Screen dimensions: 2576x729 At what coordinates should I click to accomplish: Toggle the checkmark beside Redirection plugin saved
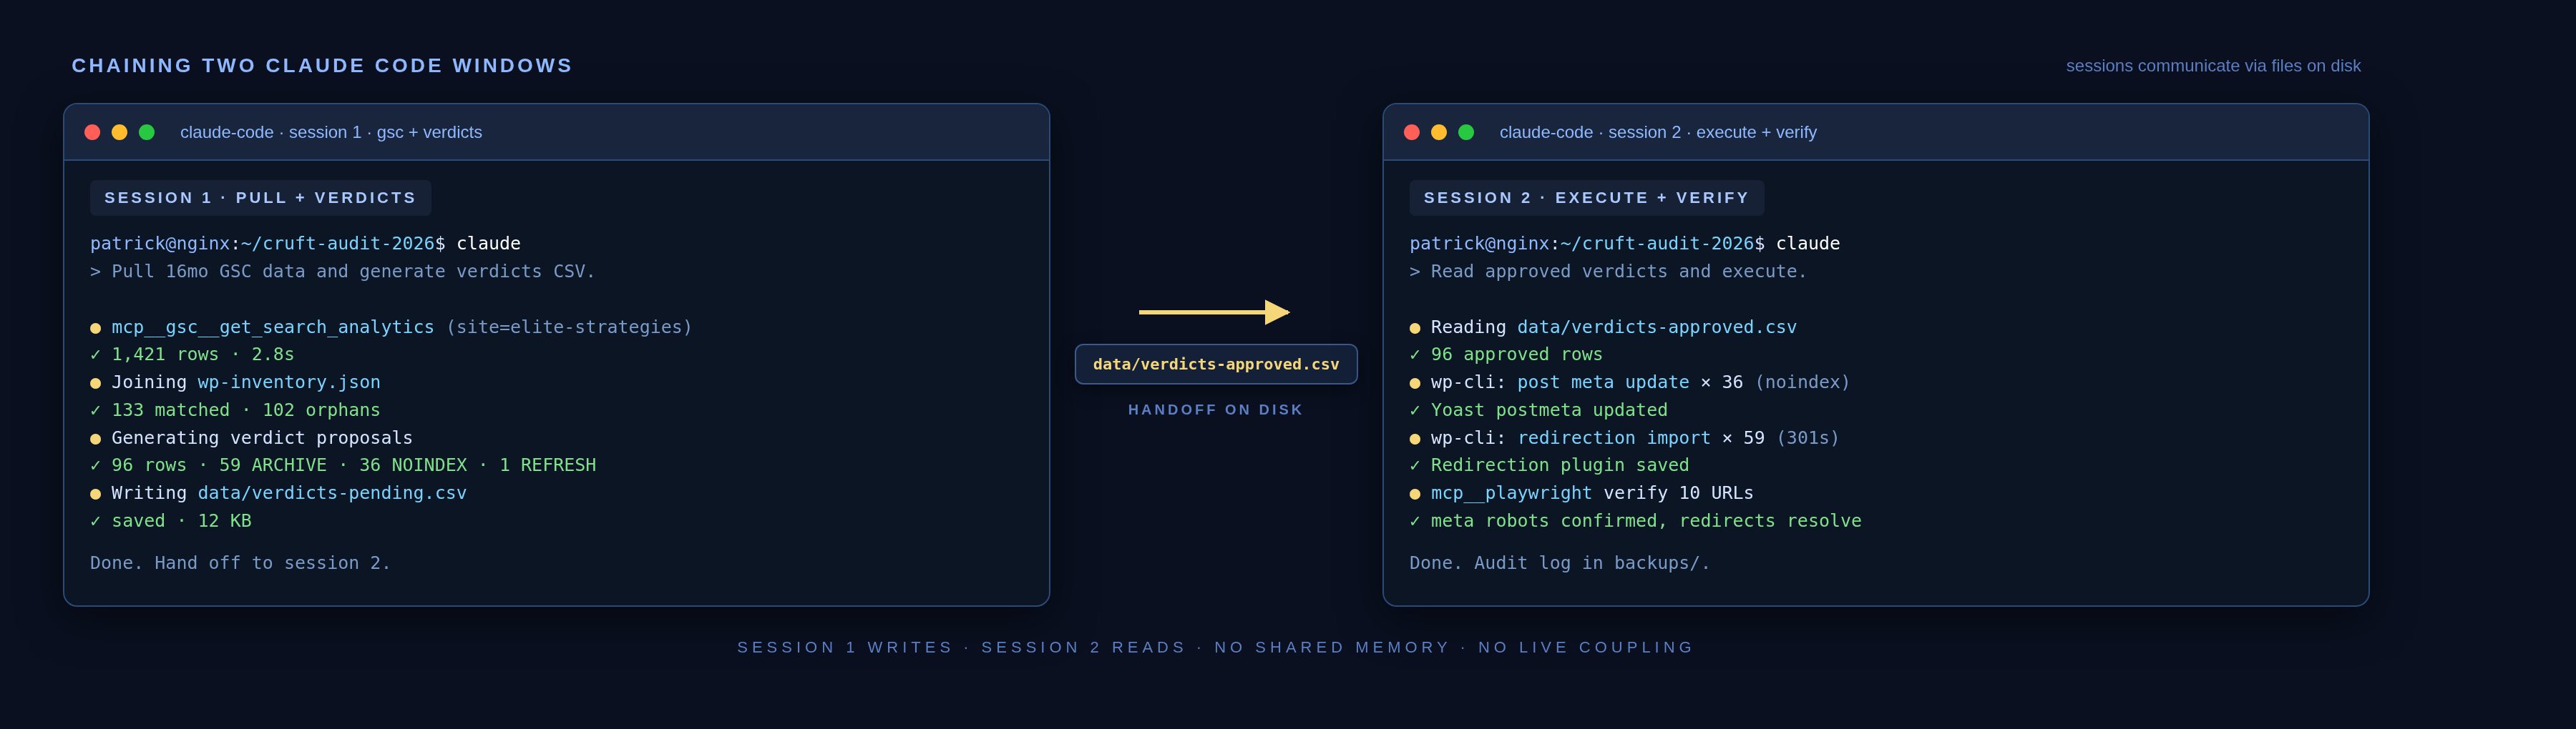click(x=1414, y=465)
